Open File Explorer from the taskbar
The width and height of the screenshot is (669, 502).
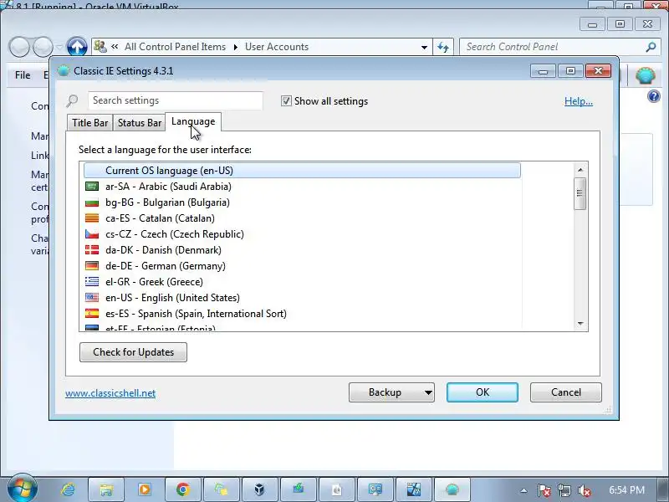click(106, 489)
